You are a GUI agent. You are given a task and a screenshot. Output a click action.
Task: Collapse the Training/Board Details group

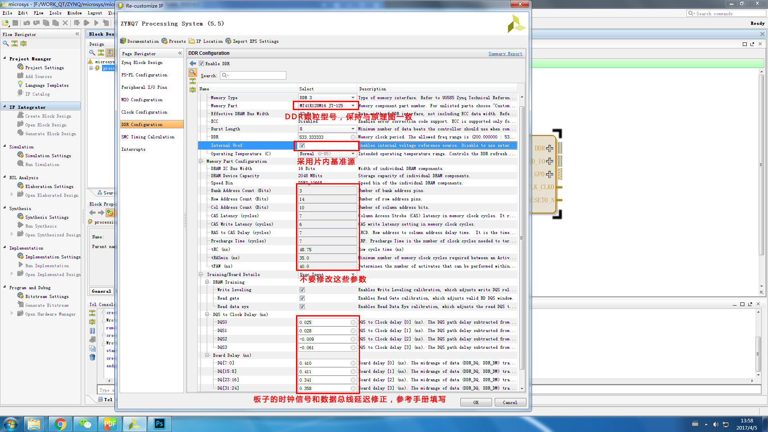(201, 274)
